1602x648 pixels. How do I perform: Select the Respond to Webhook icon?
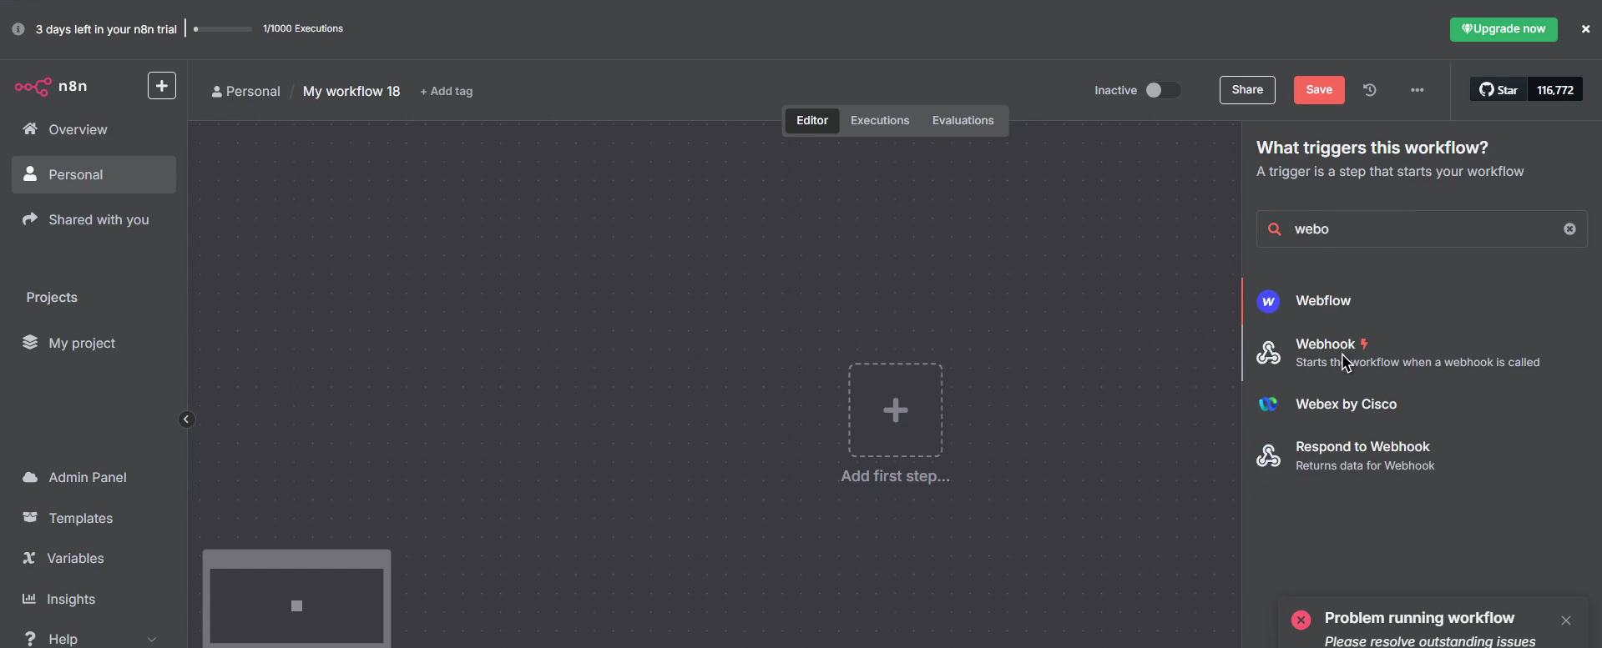(x=1268, y=456)
